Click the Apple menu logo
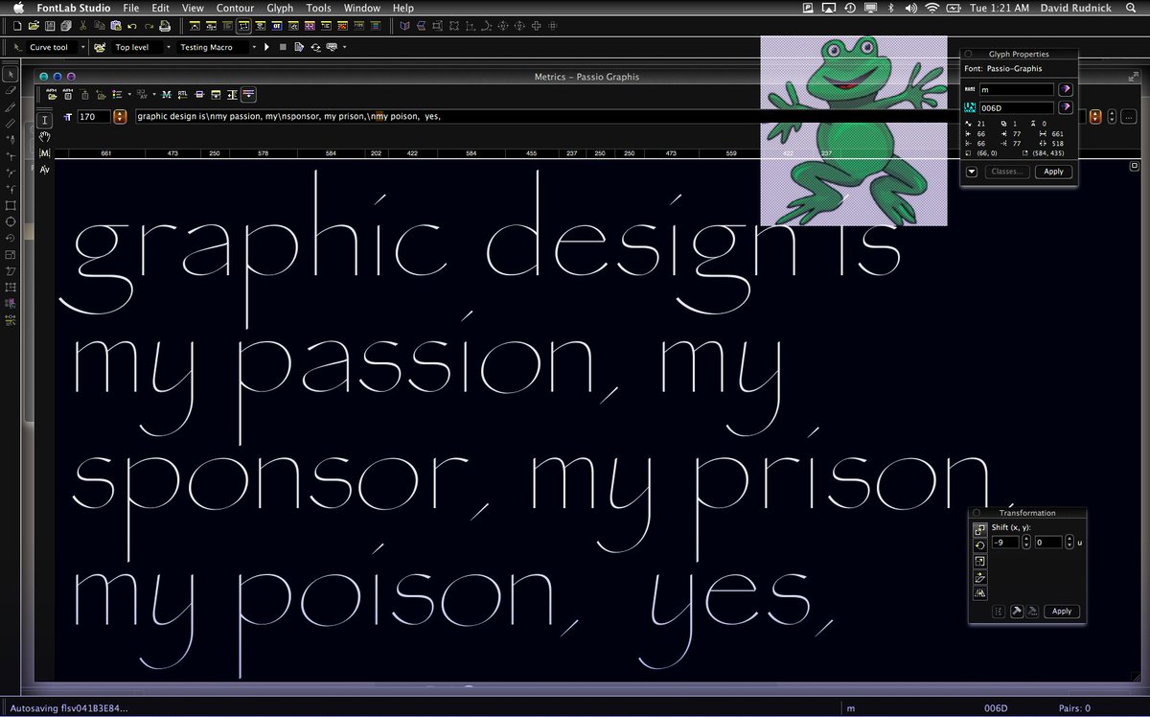1150x717 pixels. (17, 8)
